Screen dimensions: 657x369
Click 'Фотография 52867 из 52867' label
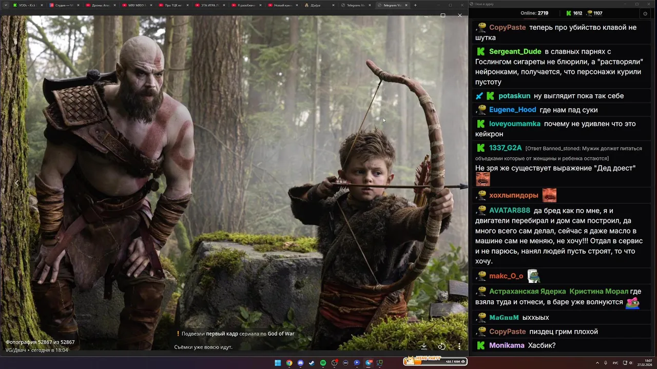tap(40, 342)
